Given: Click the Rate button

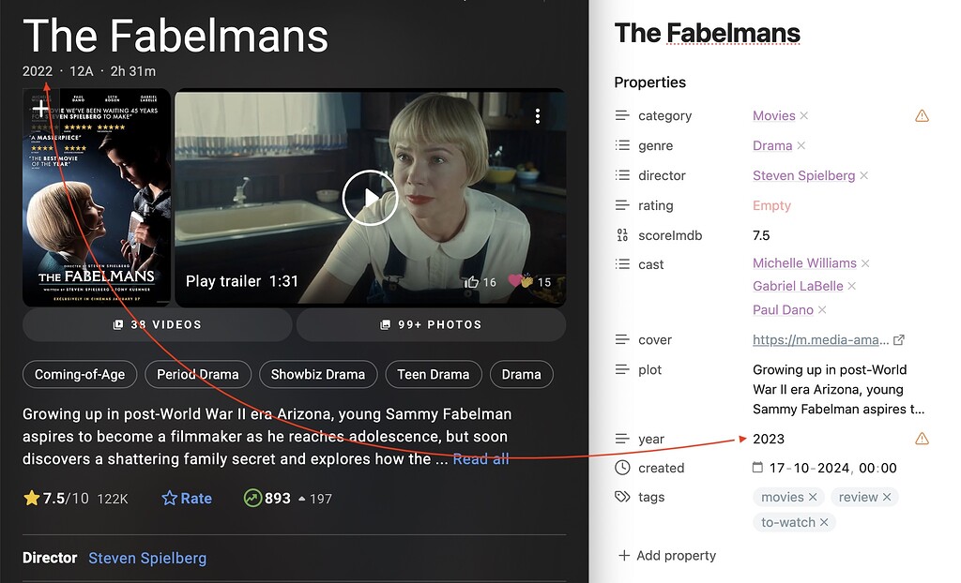Looking at the screenshot, I should click(x=187, y=498).
